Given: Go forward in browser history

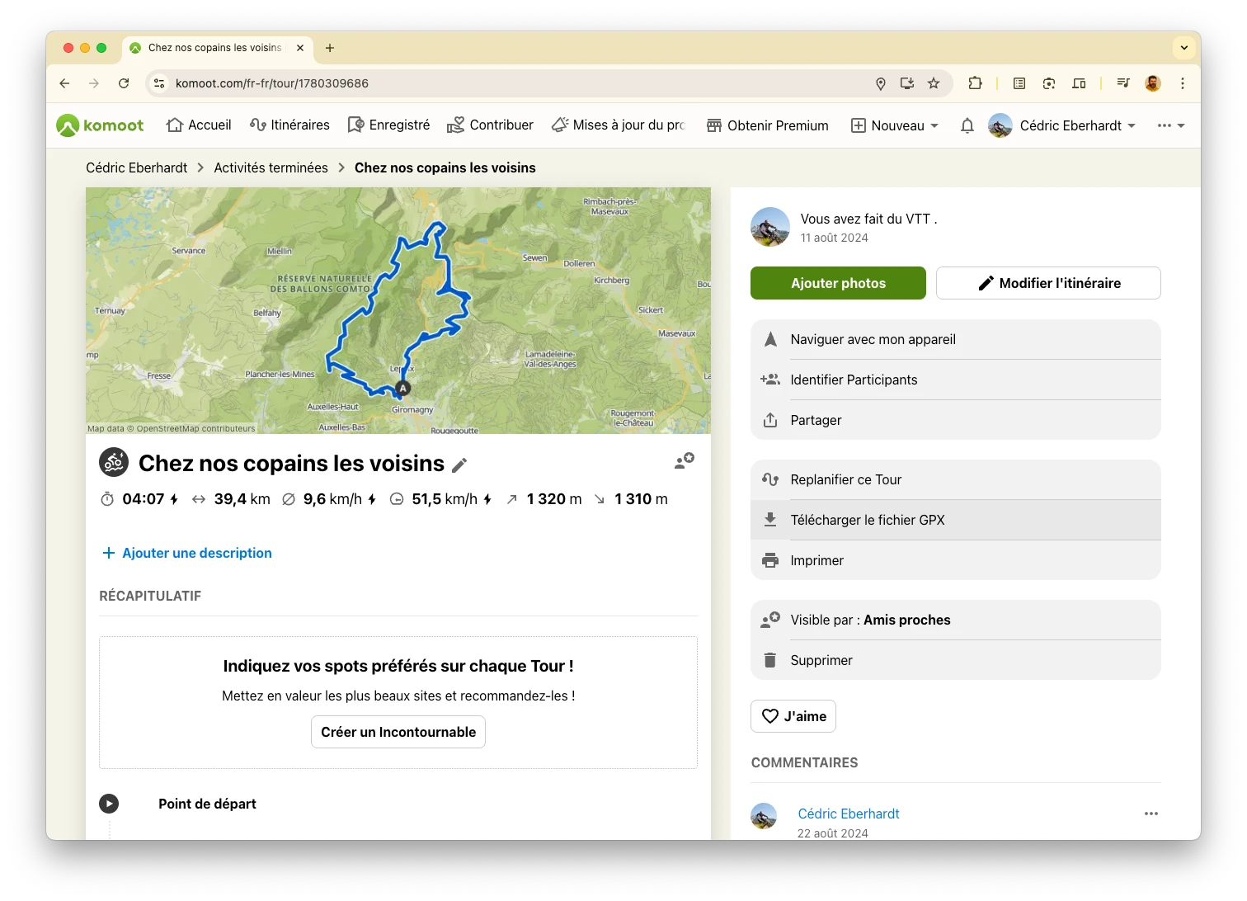Looking at the screenshot, I should click(94, 83).
